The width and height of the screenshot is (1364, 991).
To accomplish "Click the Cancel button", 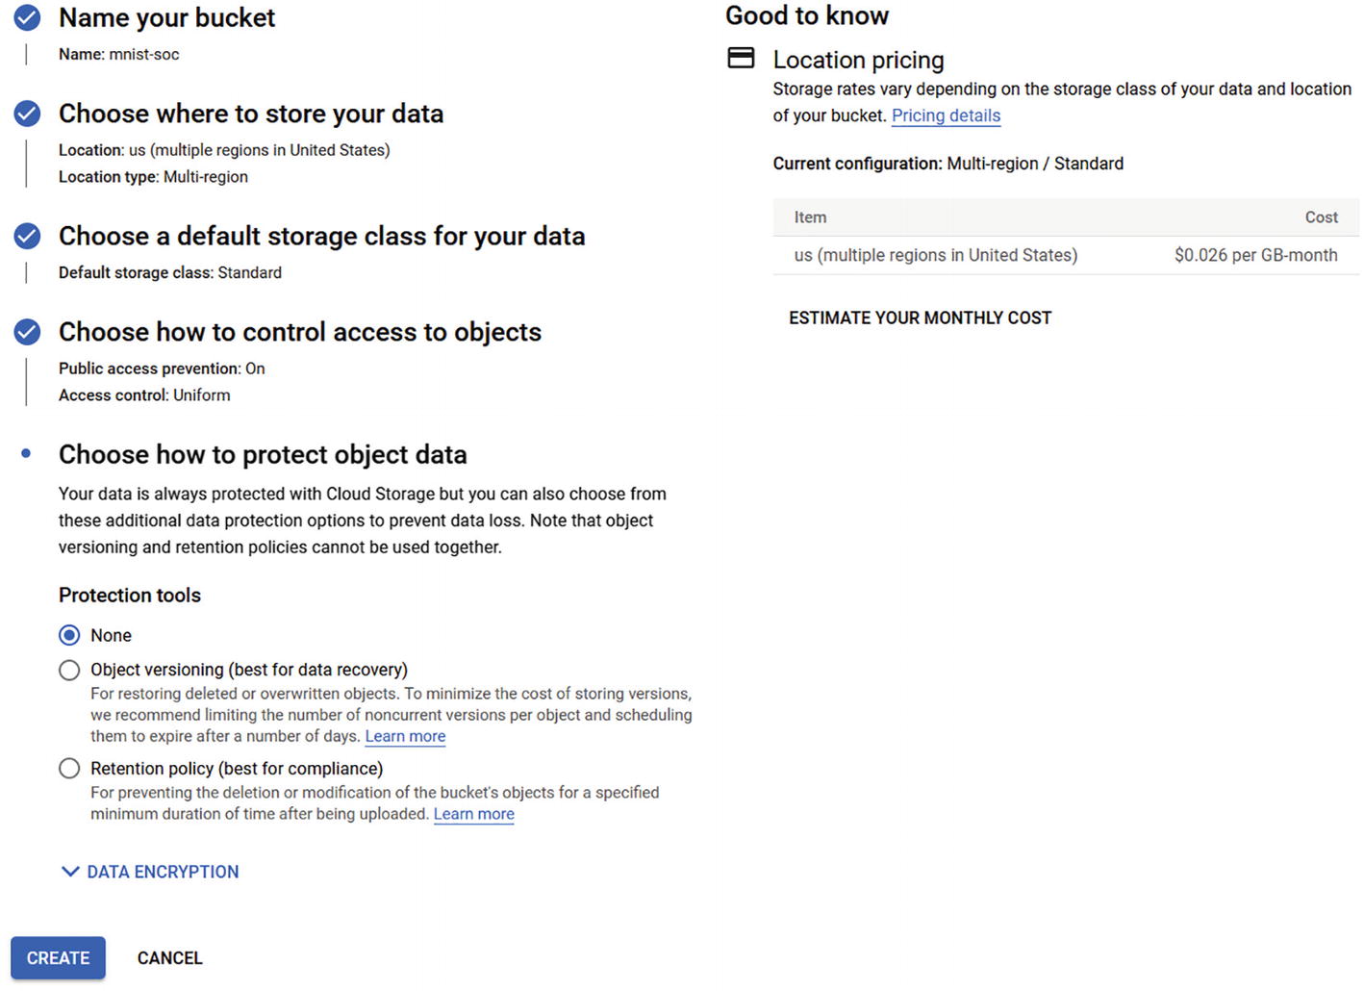I will (169, 958).
